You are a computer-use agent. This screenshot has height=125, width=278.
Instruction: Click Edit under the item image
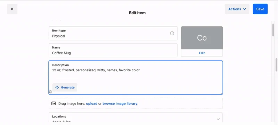click(202, 53)
